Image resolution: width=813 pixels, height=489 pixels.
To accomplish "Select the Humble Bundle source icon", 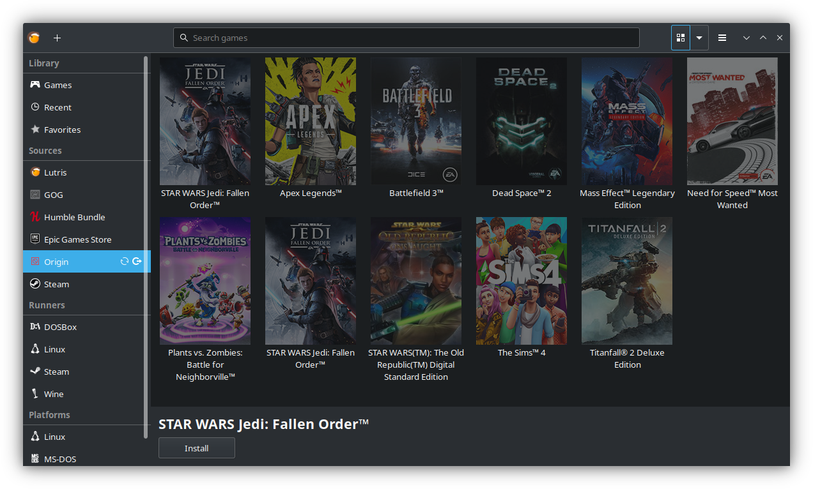I will (35, 217).
